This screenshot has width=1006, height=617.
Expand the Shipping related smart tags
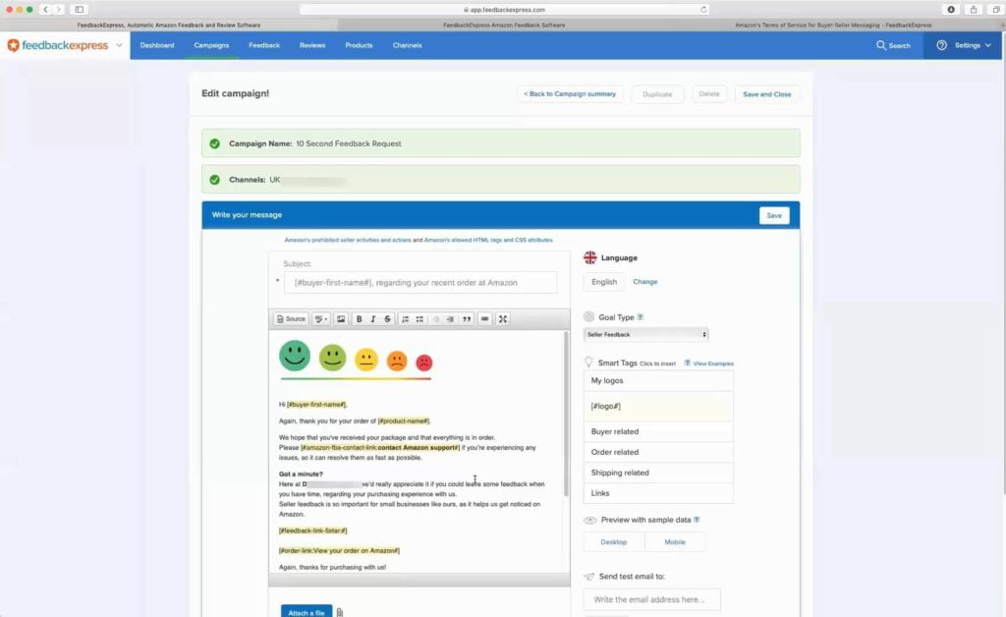pyautogui.click(x=658, y=473)
